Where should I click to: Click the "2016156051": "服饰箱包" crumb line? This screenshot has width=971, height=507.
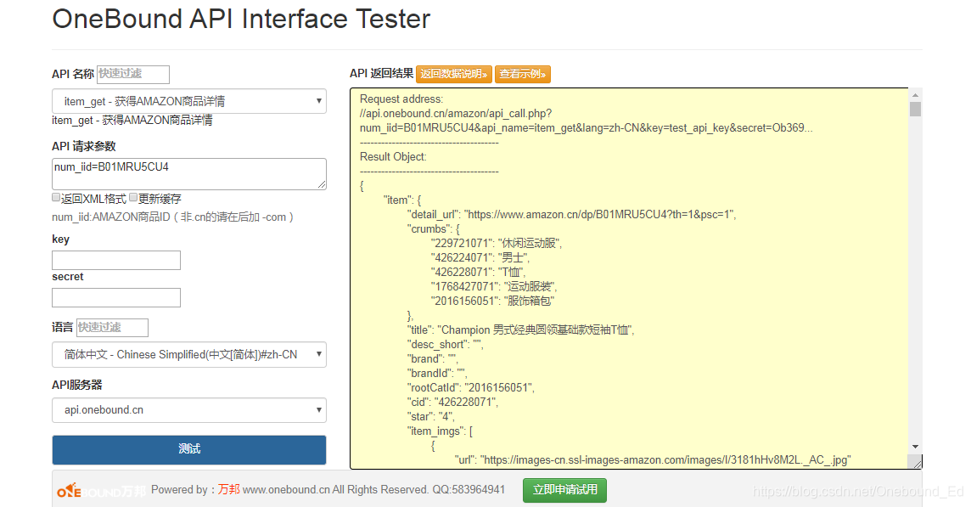pyautogui.click(x=493, y=301)
